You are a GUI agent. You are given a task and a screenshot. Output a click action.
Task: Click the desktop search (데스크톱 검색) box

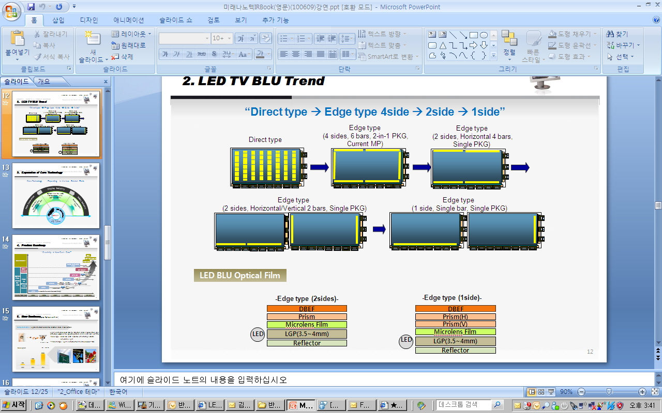click(464, 405)
